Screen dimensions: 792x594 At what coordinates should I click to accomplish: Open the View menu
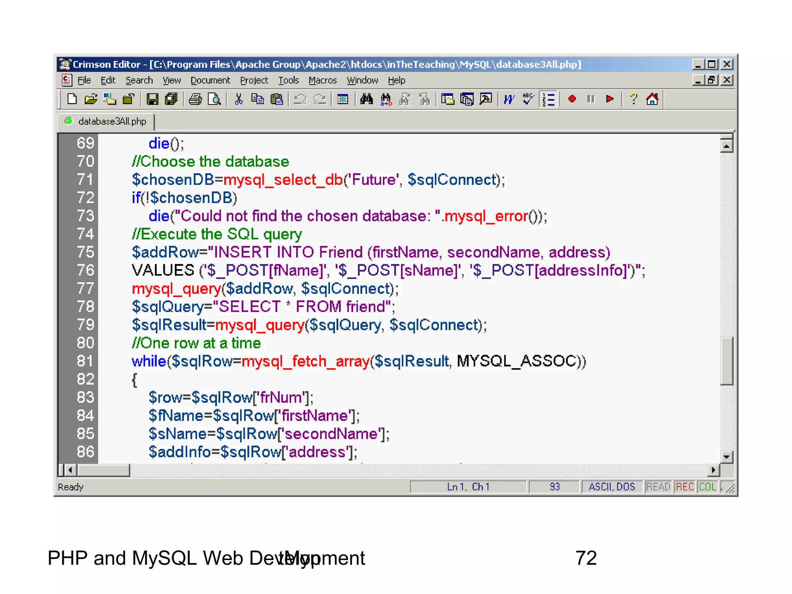tap(172, 80)
